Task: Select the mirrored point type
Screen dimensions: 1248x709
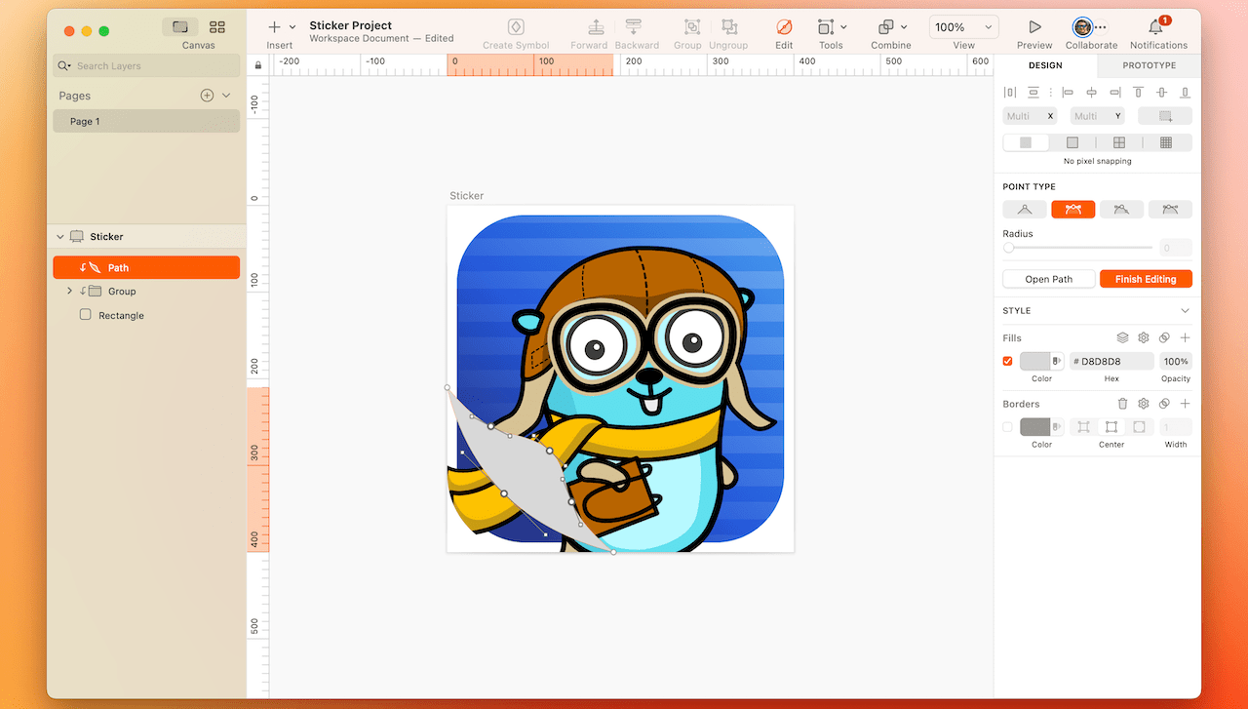Action: coord(1072,210)
